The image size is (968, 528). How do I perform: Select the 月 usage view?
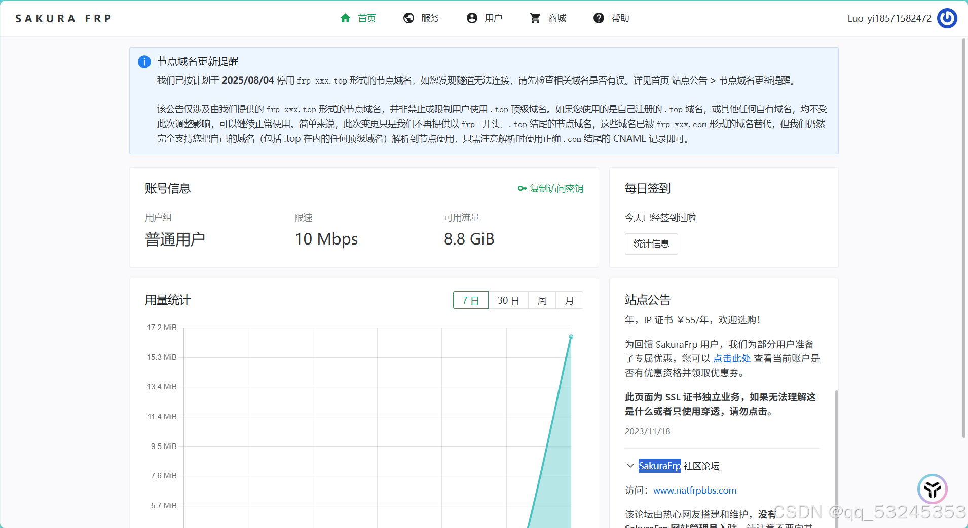[570, 300]
